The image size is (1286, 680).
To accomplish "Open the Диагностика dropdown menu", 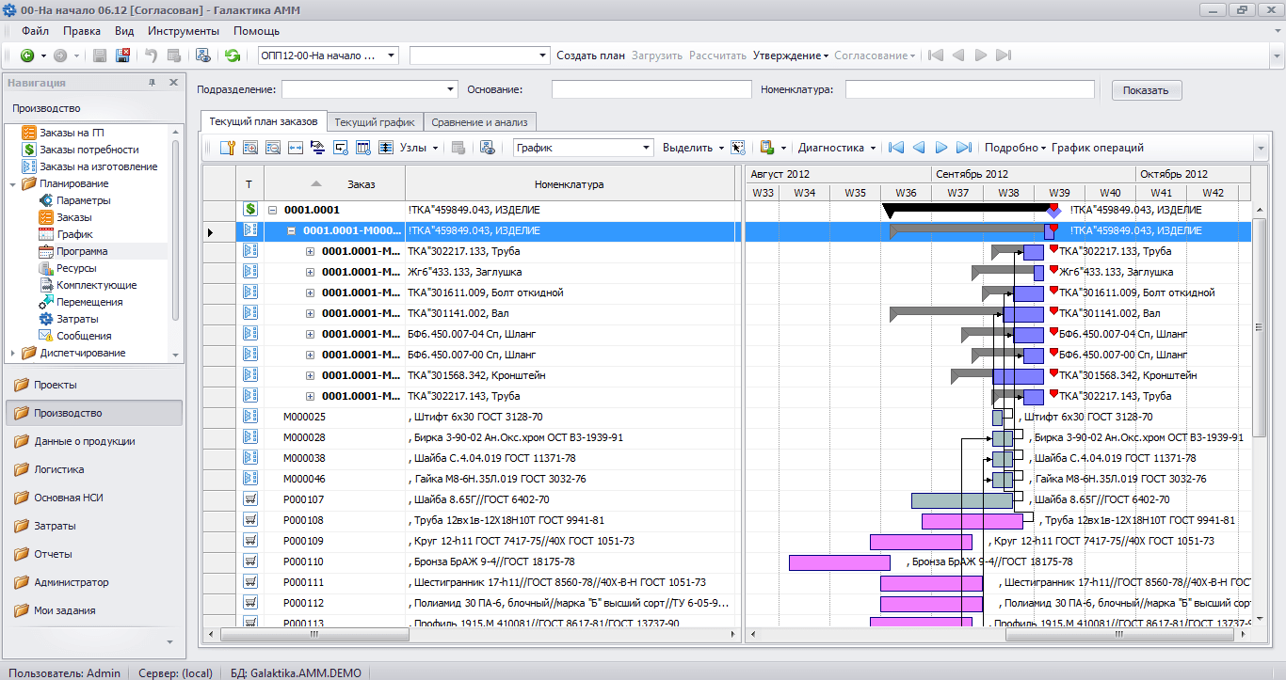I will click(837, 148).
